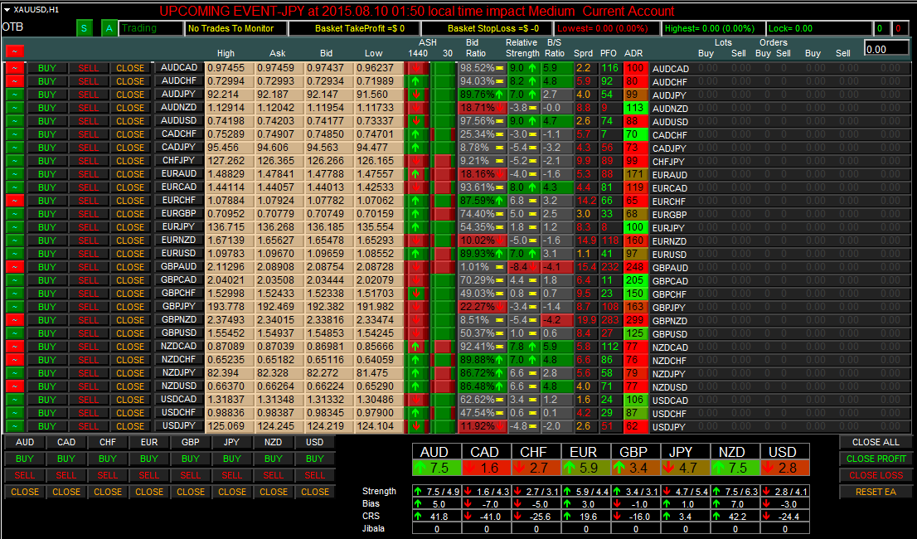Click the Highest= 0.00 (0.00%) field
This screenshot has width=917, height=539.
[x=712, y=28]
